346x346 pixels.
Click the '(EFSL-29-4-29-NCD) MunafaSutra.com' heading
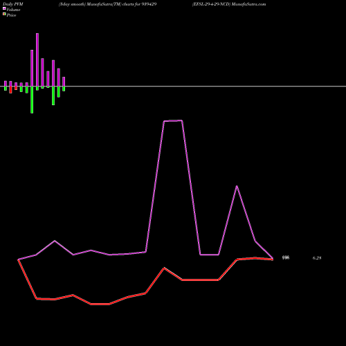229,4
